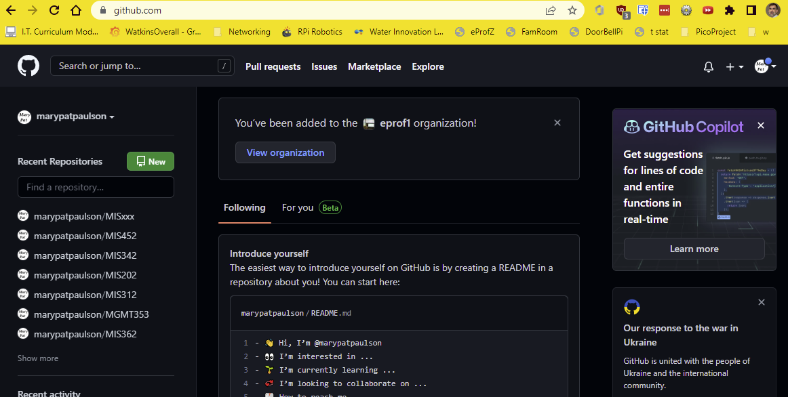
Task: Open marypatpaulson/MIS452 repository
Action: (85, 236)
